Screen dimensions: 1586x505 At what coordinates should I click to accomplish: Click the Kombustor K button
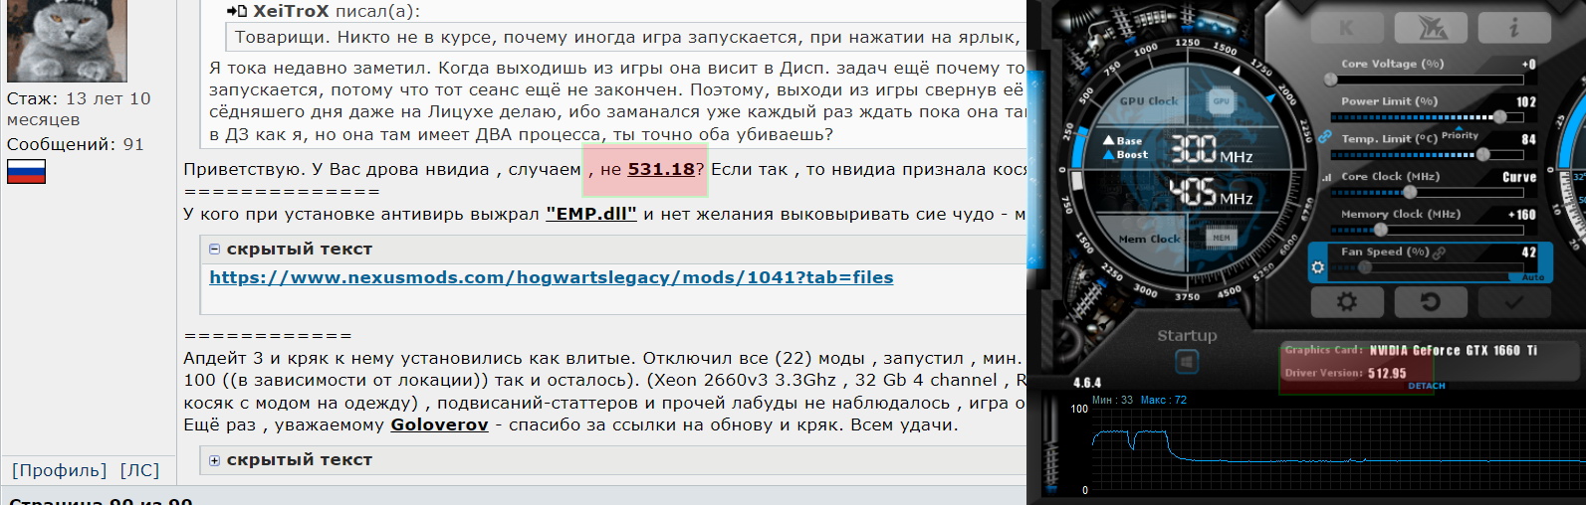(1346, 28)
